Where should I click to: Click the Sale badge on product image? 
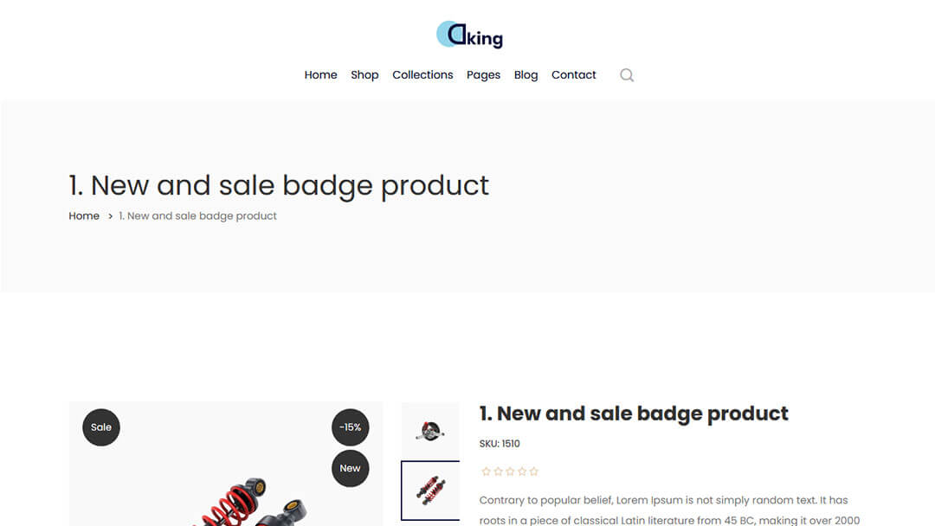coord(101,427)
